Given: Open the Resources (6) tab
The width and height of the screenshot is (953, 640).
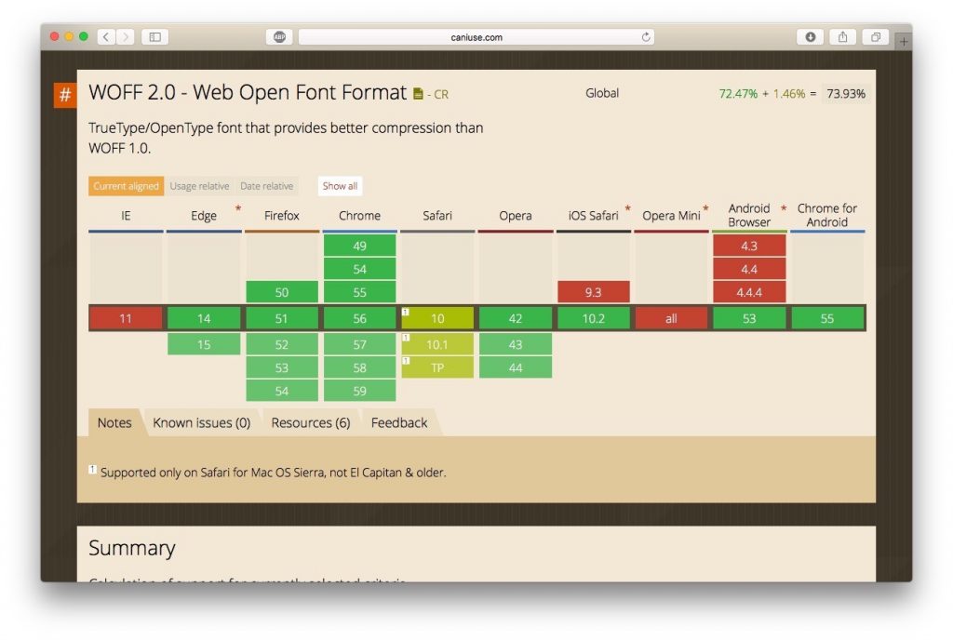Looking at the screenshot, I should point(311,422).
